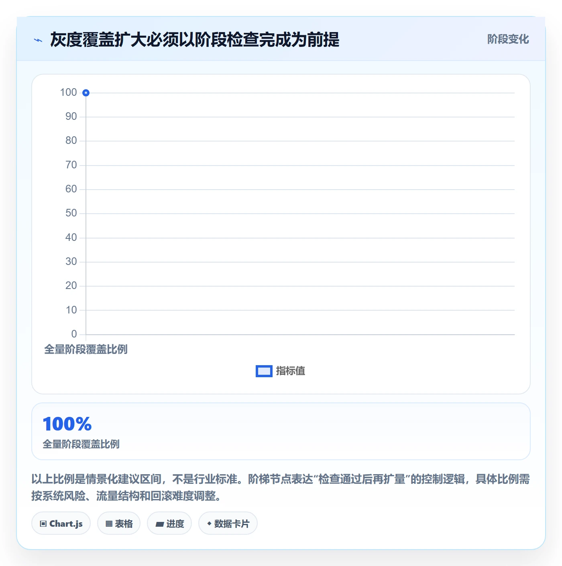Click the card title 灰度覆盖扩大必须以阶段检查完成为前提
Image resolution: width=562 pixels, height=566 pixels.
[195, 40]
